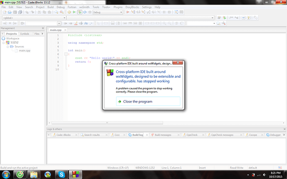Toggle code fold marker at line 6
The image size is (287, 179).
click(x=66, y=54)
